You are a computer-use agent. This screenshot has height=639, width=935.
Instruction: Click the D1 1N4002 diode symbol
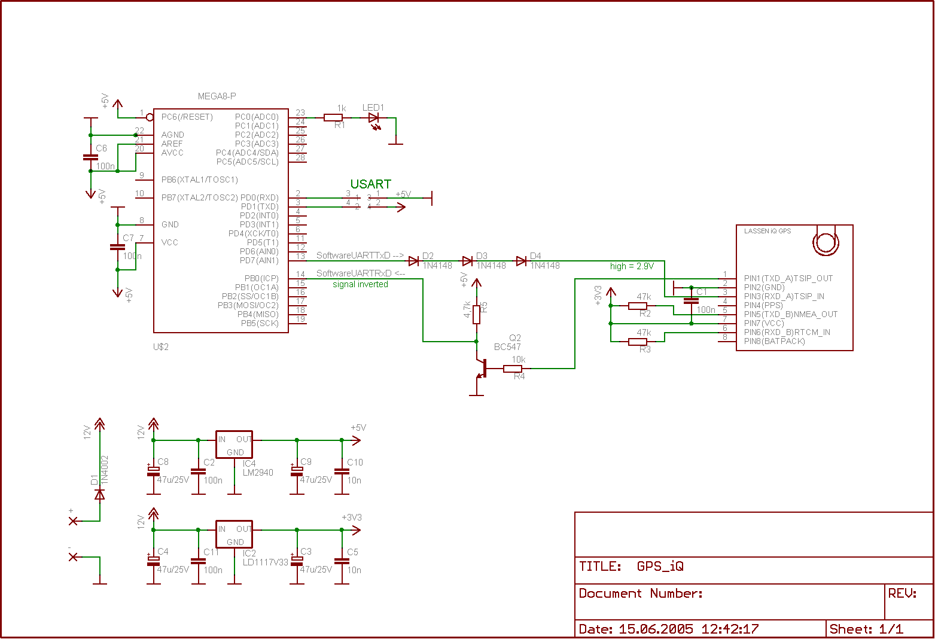99,494
